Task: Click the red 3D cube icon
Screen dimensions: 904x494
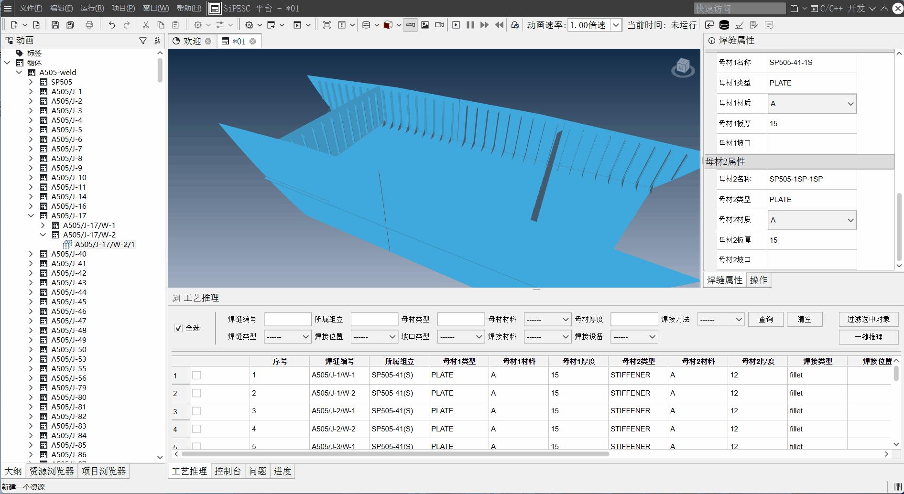Action: 388,25
